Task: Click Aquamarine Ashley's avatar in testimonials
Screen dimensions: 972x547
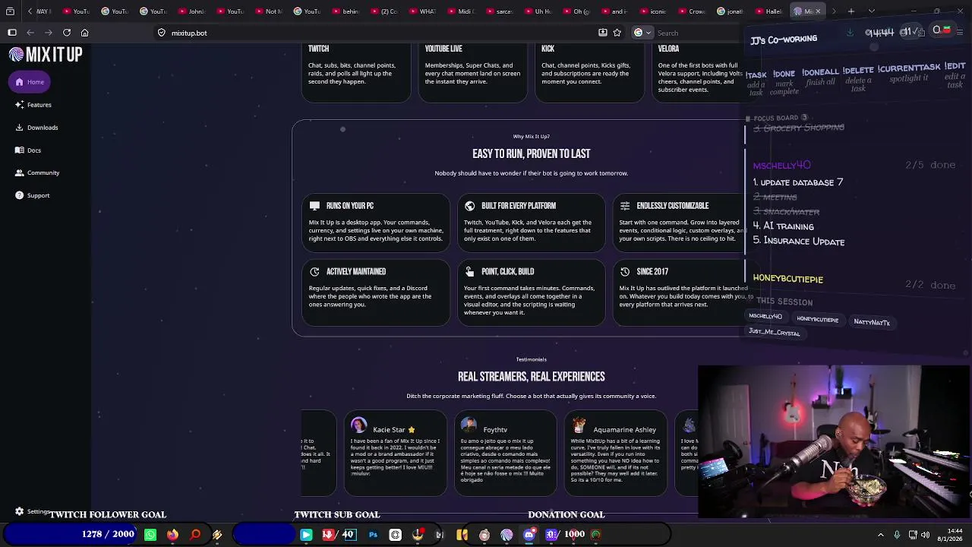Action: (x=579, y=426)
